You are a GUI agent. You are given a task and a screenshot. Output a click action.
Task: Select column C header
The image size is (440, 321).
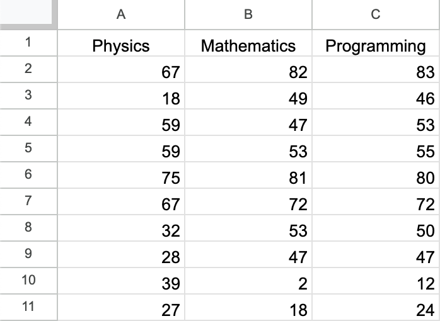[376, 14]
